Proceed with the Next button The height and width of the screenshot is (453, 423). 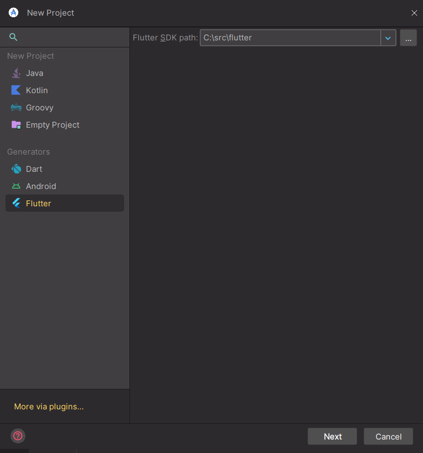[332, 436]
